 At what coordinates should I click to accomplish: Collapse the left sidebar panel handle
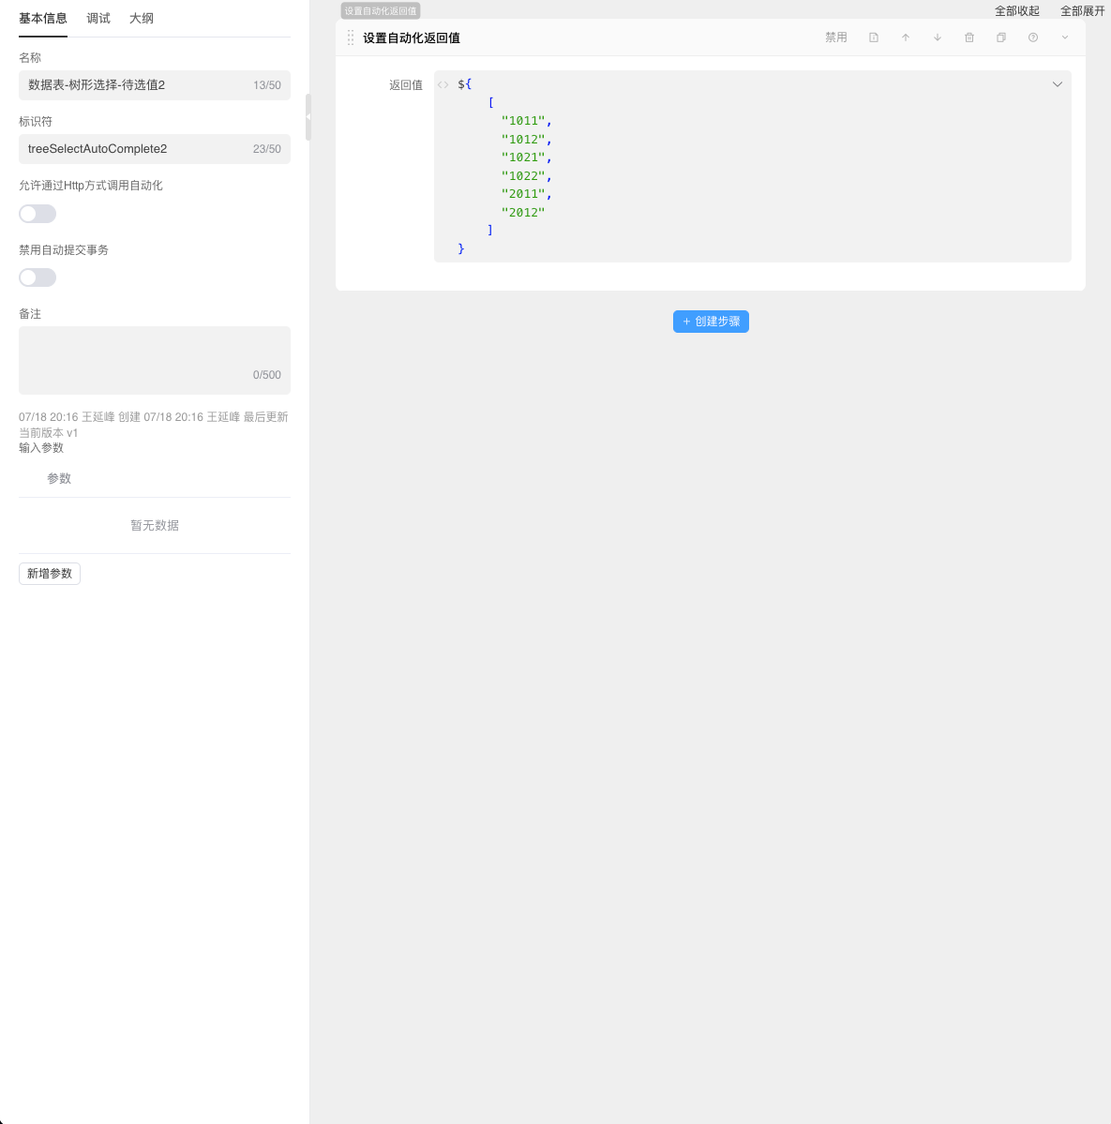tap(308, 117)
